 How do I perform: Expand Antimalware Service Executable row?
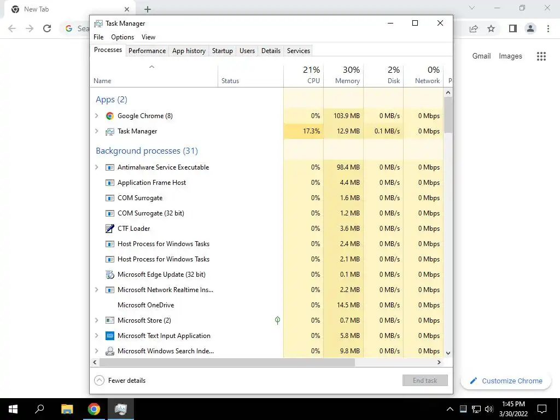coord(96,167)
